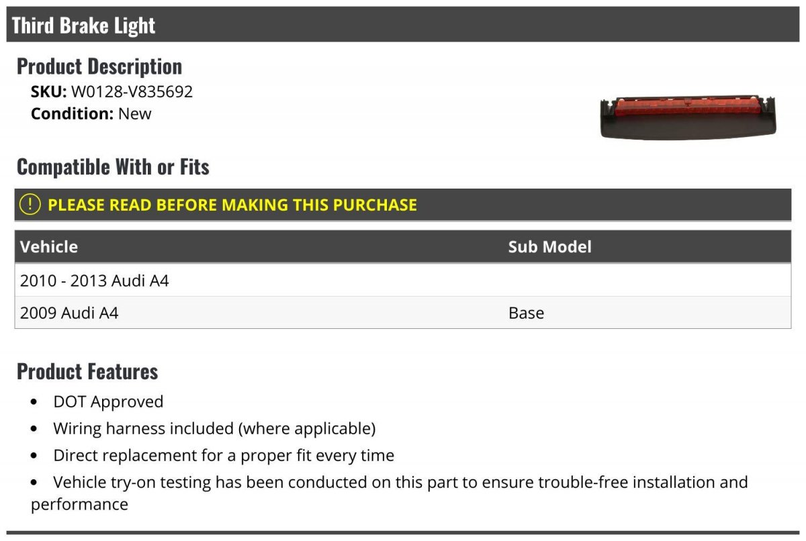Click the Third Brake Light header bar
This screenshot has width=806, height=541.
(403, 26)
